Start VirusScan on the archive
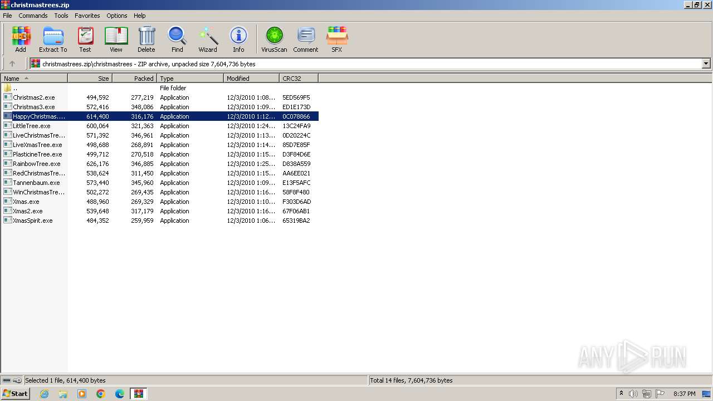The height and width of the screenshot is (401, 713). (274, 40)
